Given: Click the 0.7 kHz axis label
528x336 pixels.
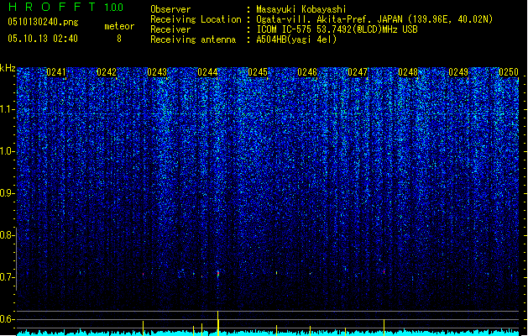Looking at the screenshot, I should [x=8, y=277].
